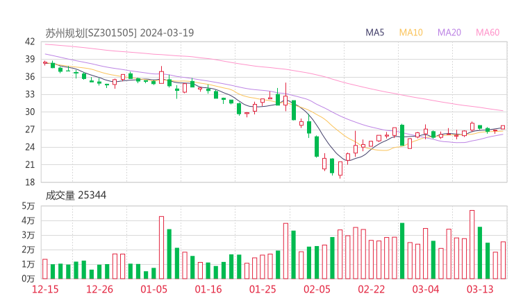Click the 30 price level label
The width and height of the screenshot is (514, 305).
coord(29,112)
